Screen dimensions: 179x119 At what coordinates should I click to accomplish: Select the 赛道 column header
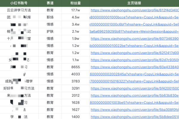[x=50, y=3]
